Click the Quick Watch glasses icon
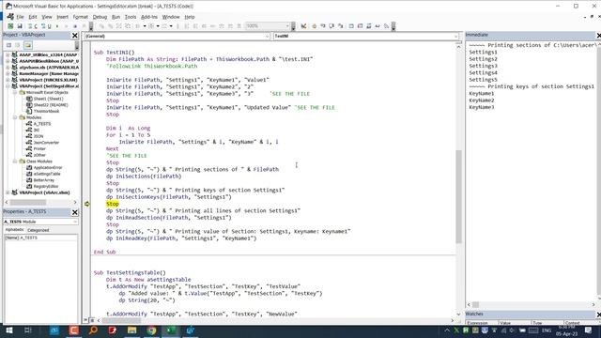This screenshot has width=601, height=338. 378,26
